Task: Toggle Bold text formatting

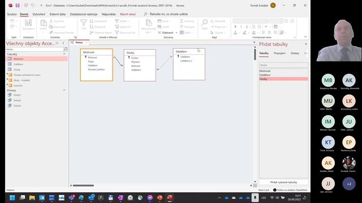Action: coord(235,27)
